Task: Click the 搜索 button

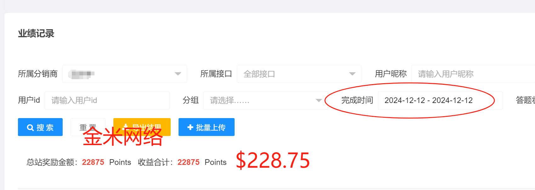Action: (x=40, y=127)
